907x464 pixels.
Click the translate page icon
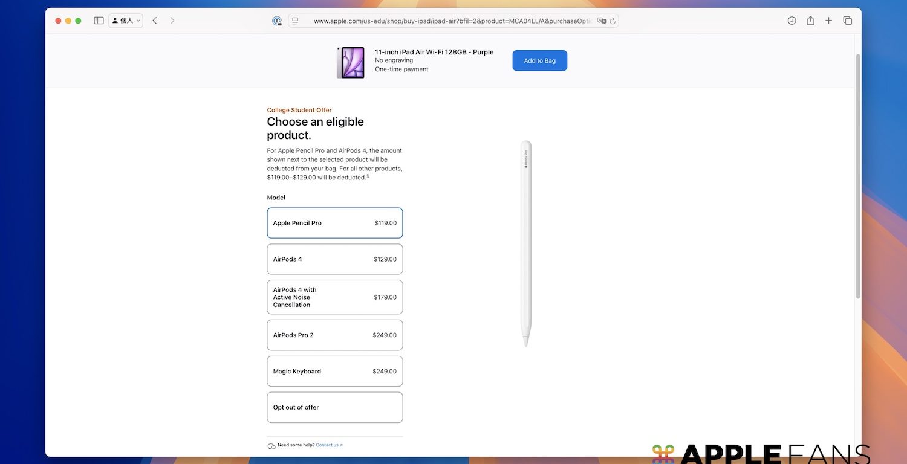(601, 21)
